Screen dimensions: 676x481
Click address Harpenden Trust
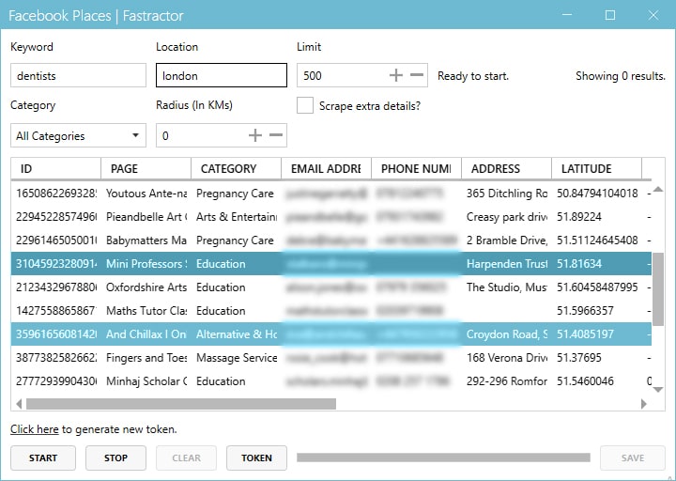click(507, 264)
